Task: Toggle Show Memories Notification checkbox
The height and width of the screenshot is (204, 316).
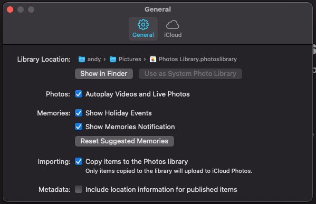Action: tap(79, 127)
